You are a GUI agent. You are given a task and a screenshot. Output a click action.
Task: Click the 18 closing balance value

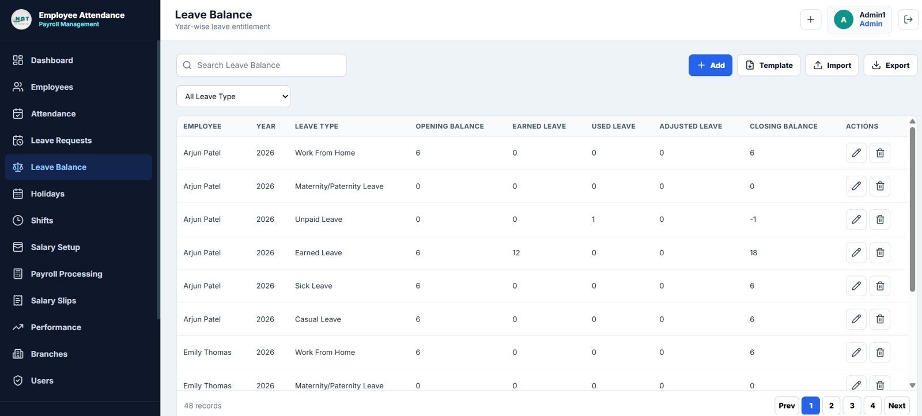pos(754,252)
